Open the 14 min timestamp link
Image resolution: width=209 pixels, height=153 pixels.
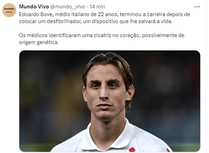97,7
